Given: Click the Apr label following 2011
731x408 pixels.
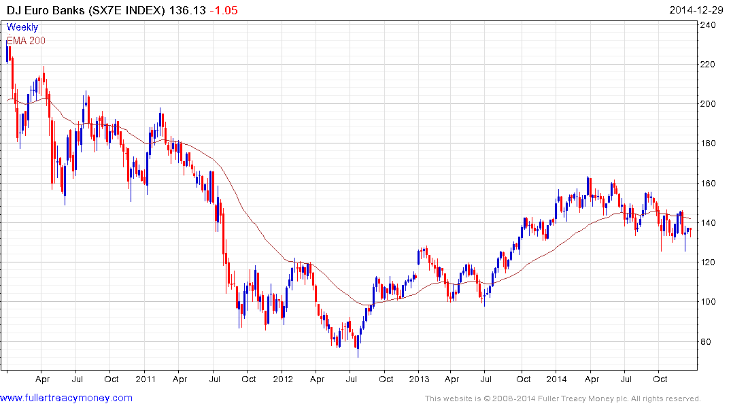Looking at the screenshot, I should [x=180, y=379].
